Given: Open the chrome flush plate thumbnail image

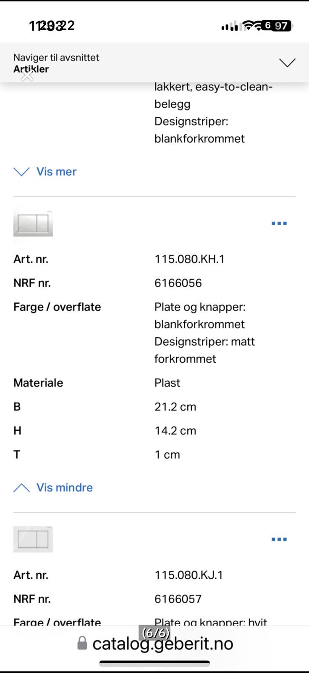Looking at the screenshot, I should [33, 223].
